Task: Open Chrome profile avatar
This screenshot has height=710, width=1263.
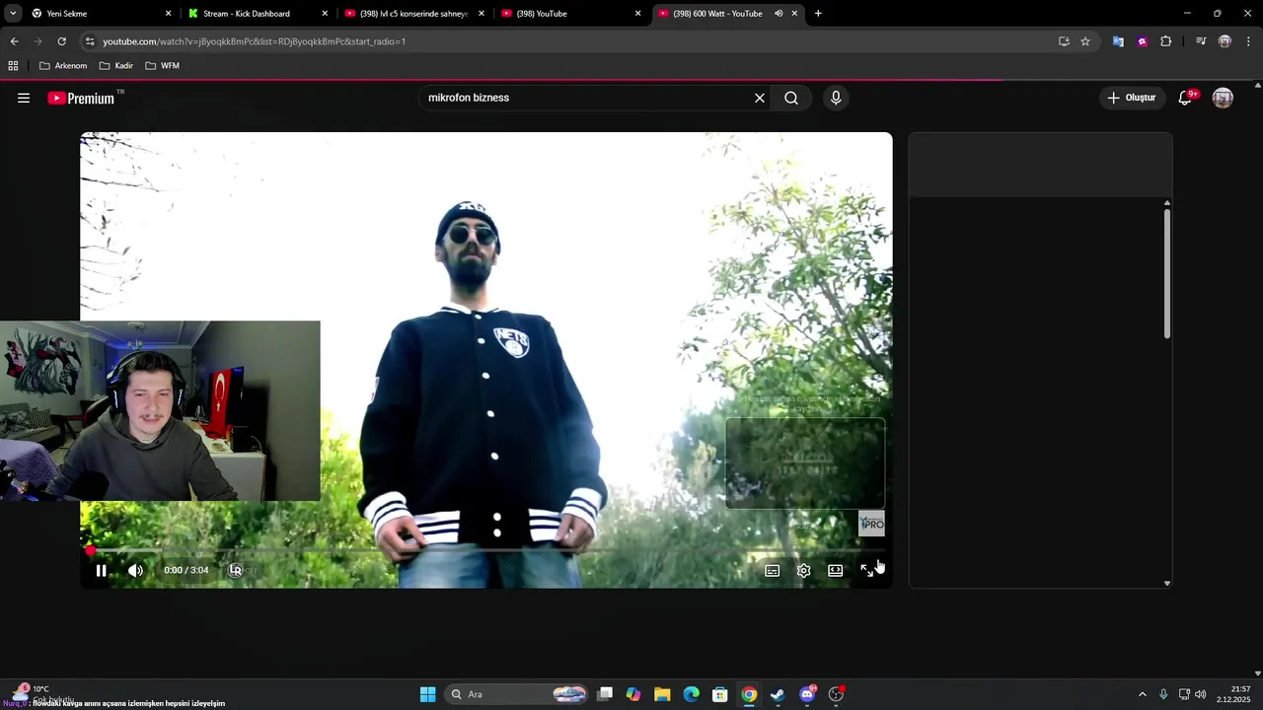Action: point(1225,41)
